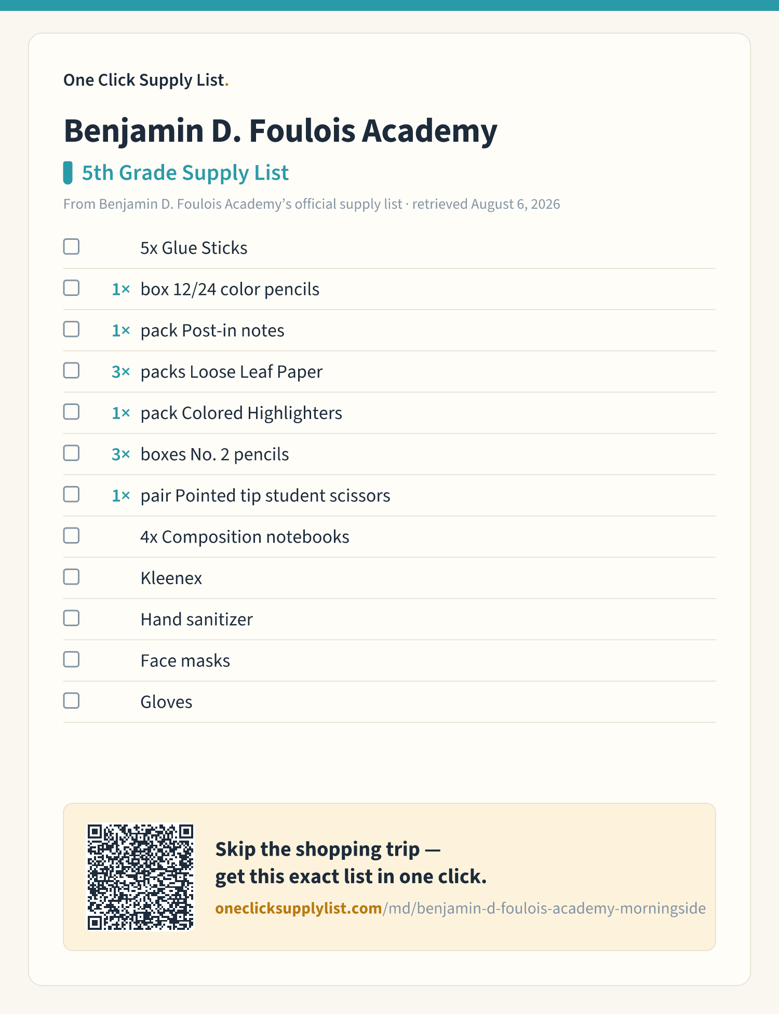779x1014 pixels.
Task: Click the Benjamin D. Foulois Academy title
Action: [x=280, y=131]
